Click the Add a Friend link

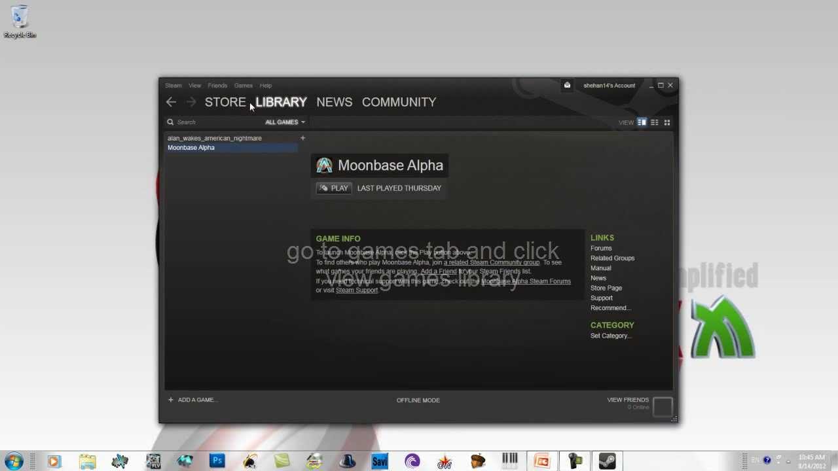(439, 271)
